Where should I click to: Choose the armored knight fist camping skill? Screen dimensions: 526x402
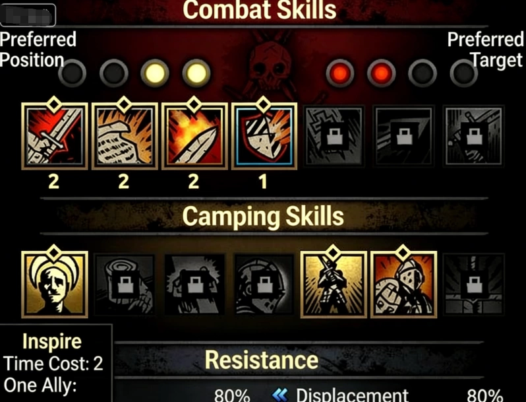(403, 284)
